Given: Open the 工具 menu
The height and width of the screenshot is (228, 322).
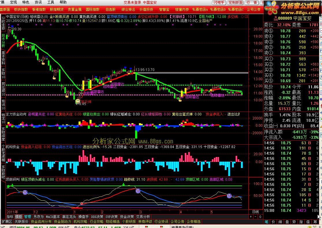Looking at the screenshot, I should 51,2.
